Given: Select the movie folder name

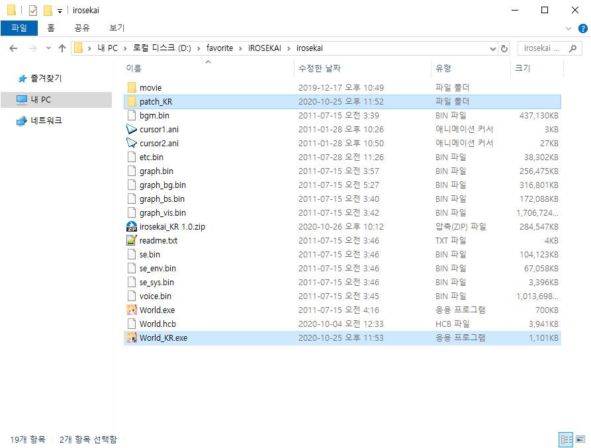Looking at the screenshot, I should coord(150,87).
